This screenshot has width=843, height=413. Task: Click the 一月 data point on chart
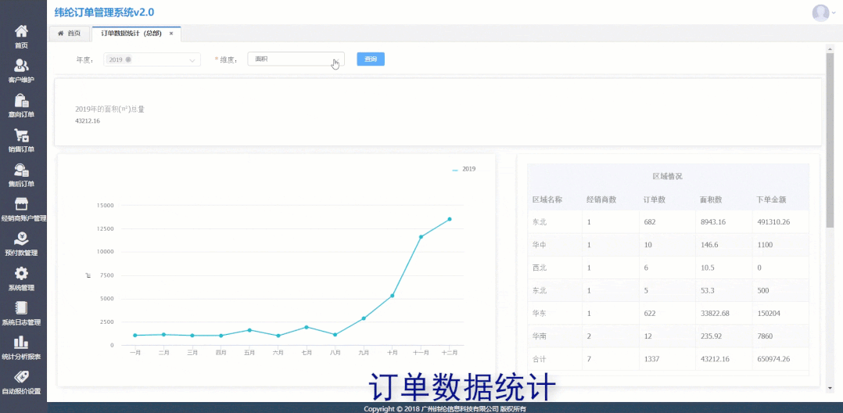point(135,335)
